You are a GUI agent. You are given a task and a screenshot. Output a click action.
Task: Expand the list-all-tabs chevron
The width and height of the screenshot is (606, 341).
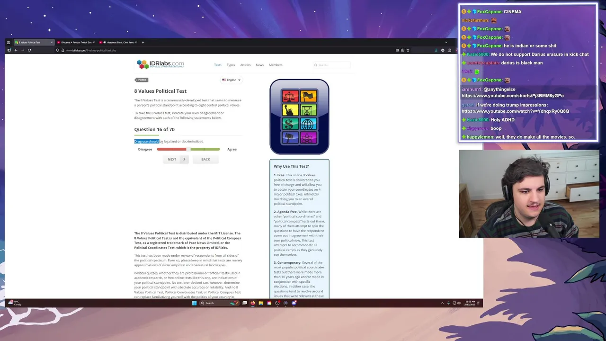click(446, 42)
